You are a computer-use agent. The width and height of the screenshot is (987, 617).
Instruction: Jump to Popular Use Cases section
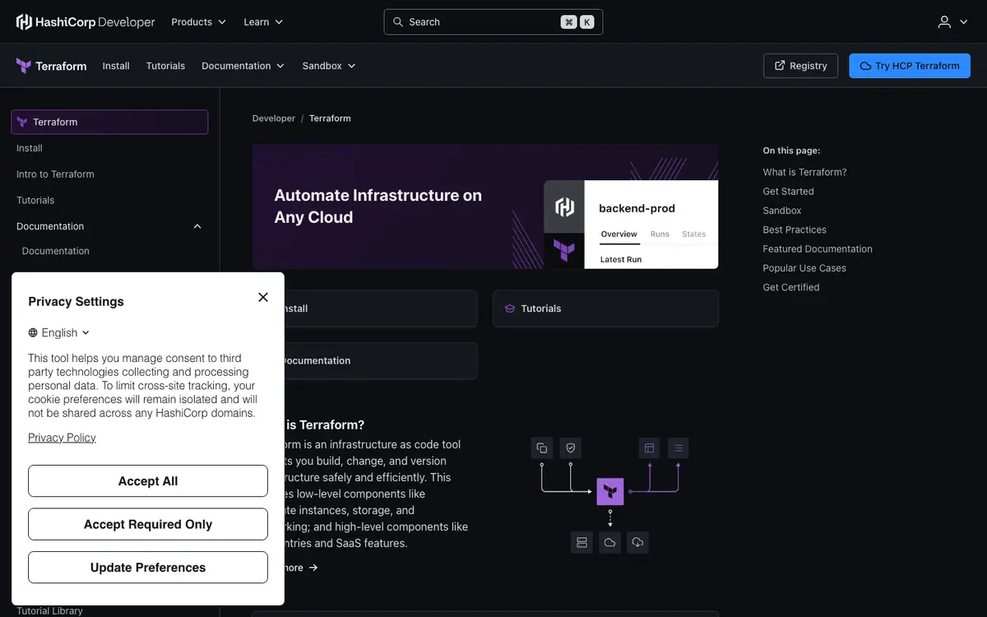click(804, 268)
